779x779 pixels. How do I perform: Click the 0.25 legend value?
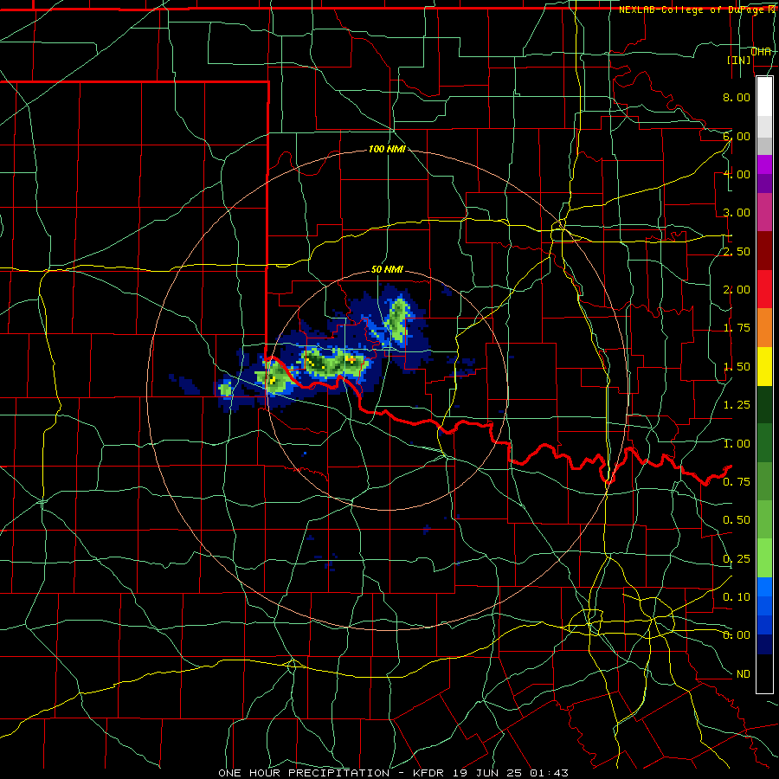coord(737,559)
